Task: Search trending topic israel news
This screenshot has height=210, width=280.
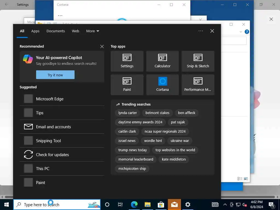Action: pyautogui.click(x=127, y=141)
